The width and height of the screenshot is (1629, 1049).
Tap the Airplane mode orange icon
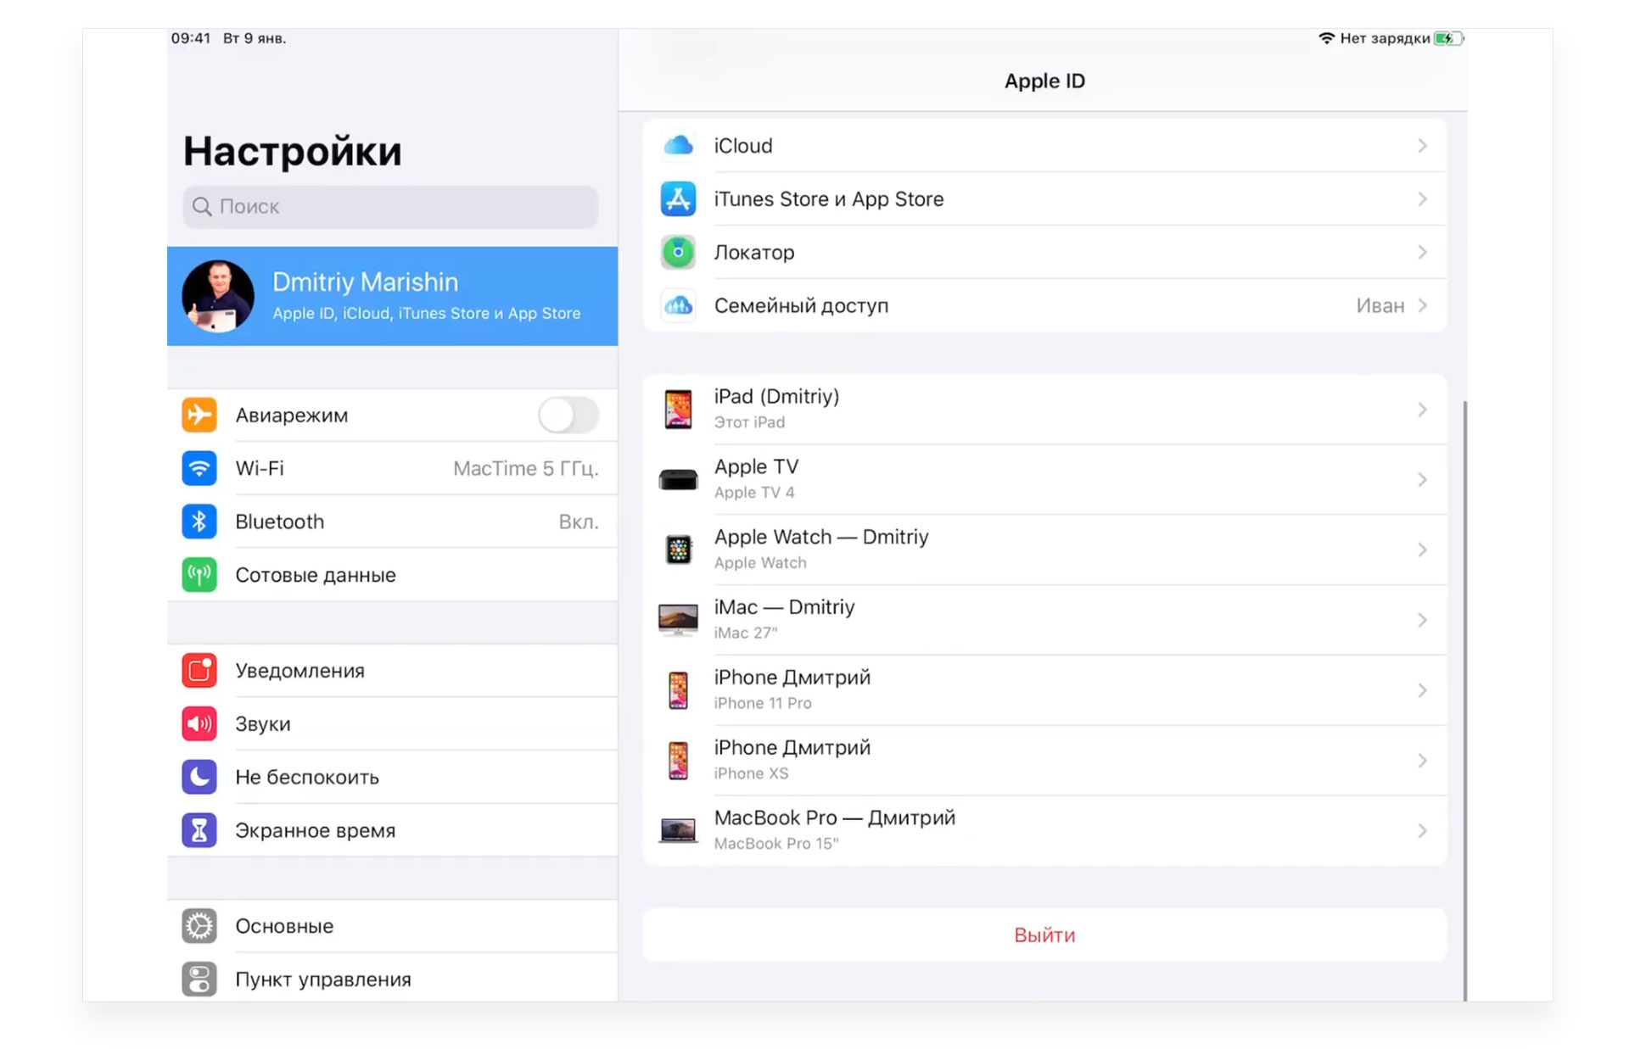coord(199,415)
